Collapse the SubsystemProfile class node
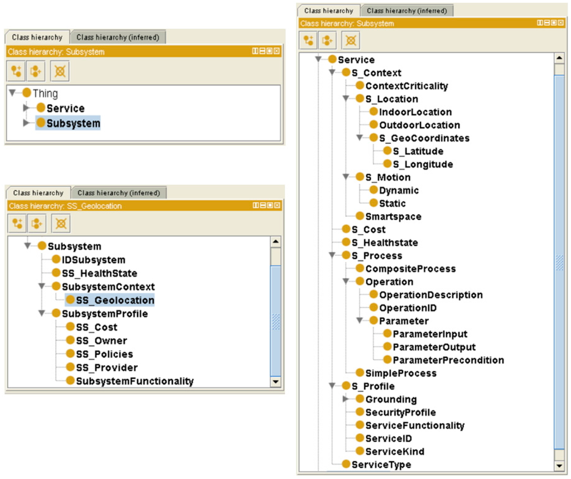571x479 pixels. point(42,313)
